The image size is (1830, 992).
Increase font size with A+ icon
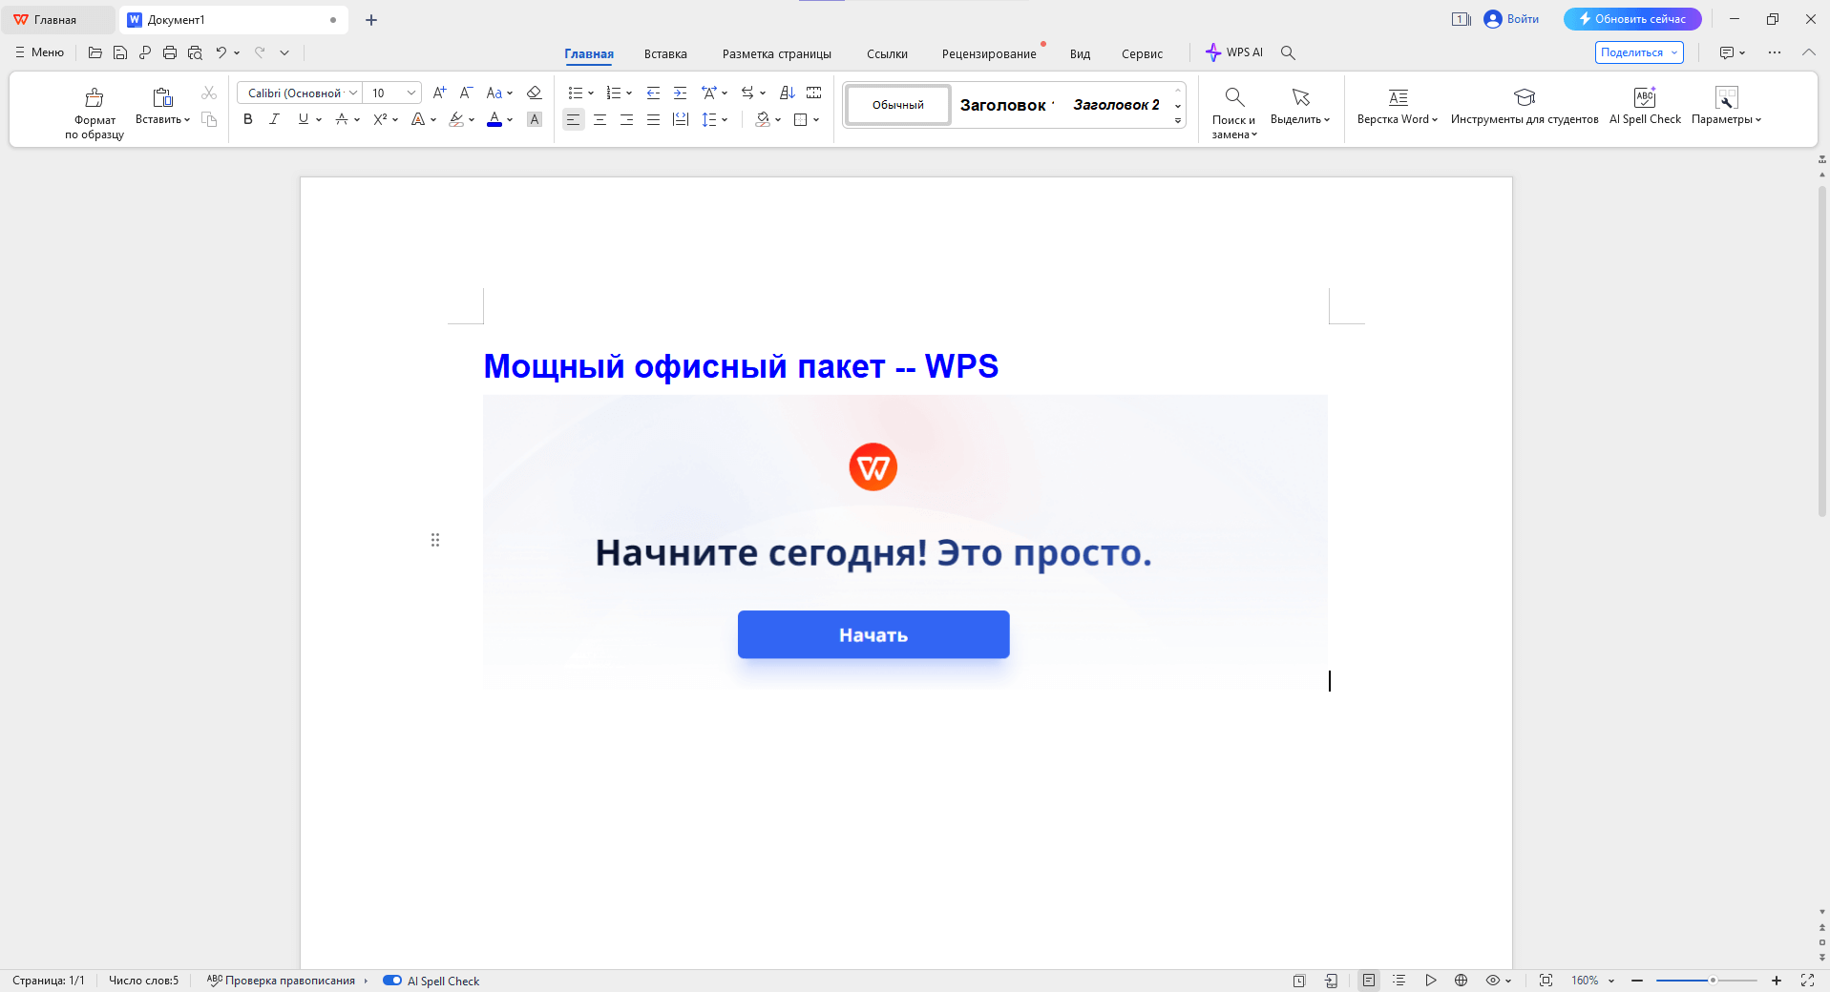point(439,93)
